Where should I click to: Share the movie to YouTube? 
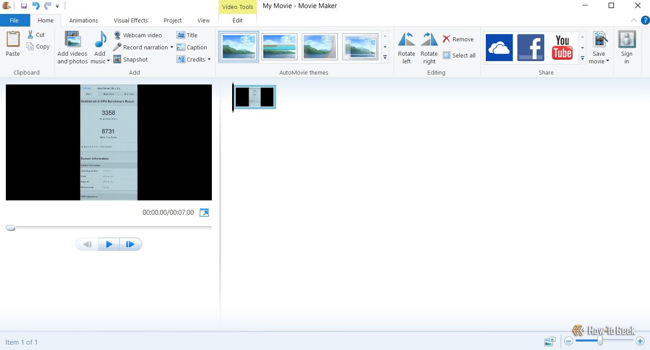tap(562, 47)
